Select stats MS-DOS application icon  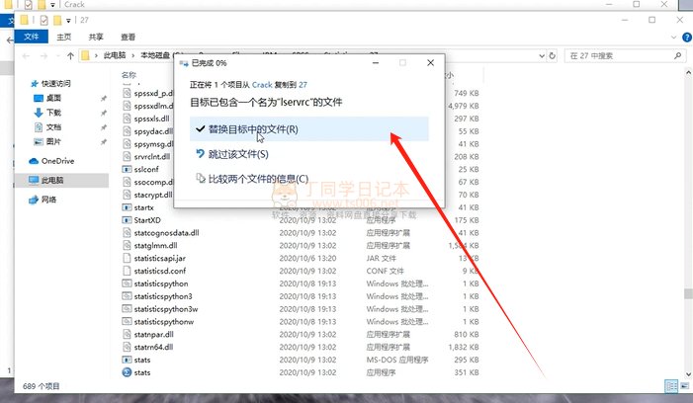point(127,361)
